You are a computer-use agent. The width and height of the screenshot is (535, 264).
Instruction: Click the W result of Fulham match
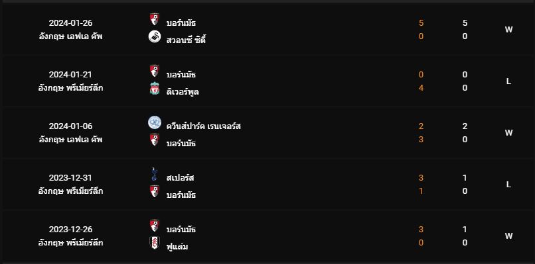(508, 236)
